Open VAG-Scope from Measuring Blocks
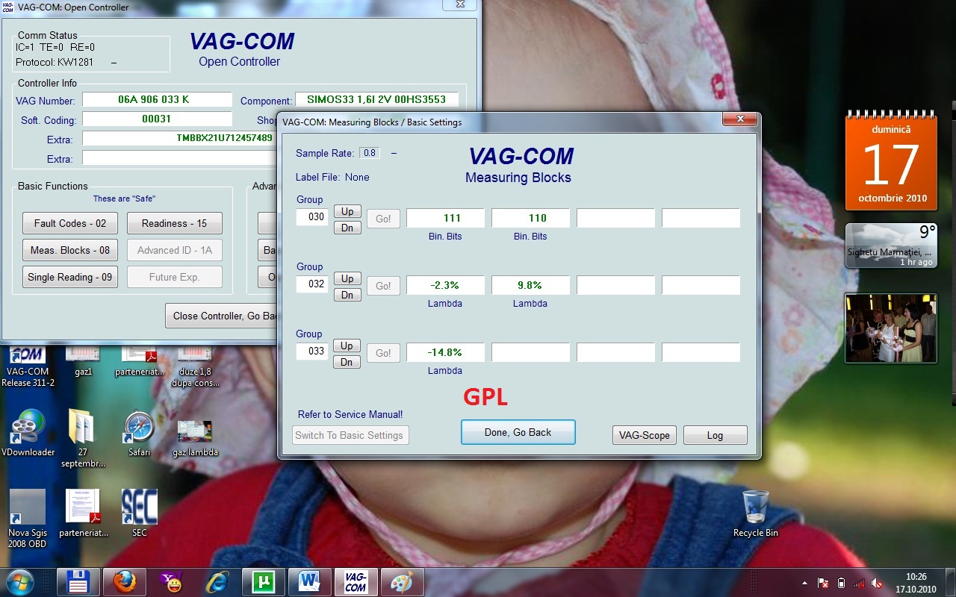The height and width of the screenshot is (597, 956). (644, 435)
